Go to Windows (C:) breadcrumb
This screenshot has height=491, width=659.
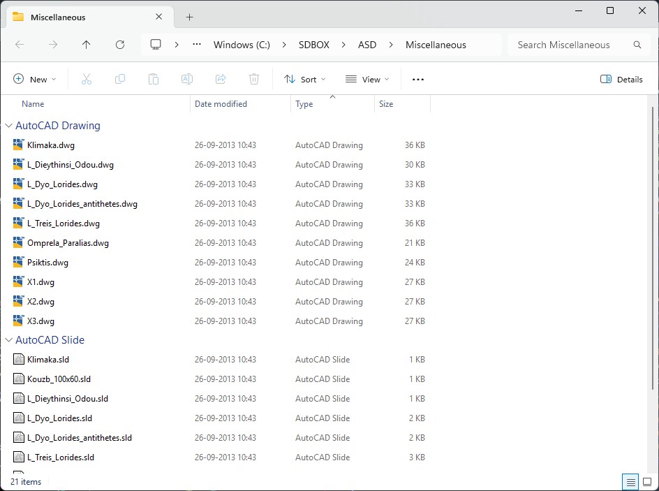pyautogui.click(x=242, y=45)
